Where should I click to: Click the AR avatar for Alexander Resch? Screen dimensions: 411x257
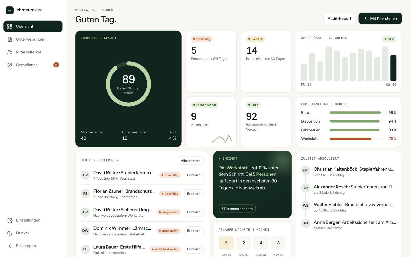click(x=306, y=188)
